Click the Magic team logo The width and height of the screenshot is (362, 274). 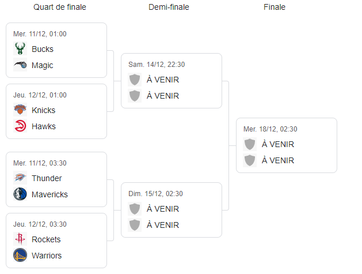(x=20, y=65)
